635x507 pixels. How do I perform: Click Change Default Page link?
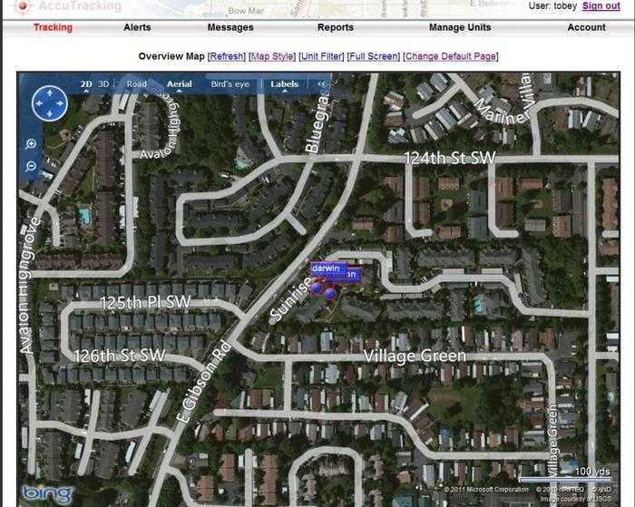[x=451, y=56]
